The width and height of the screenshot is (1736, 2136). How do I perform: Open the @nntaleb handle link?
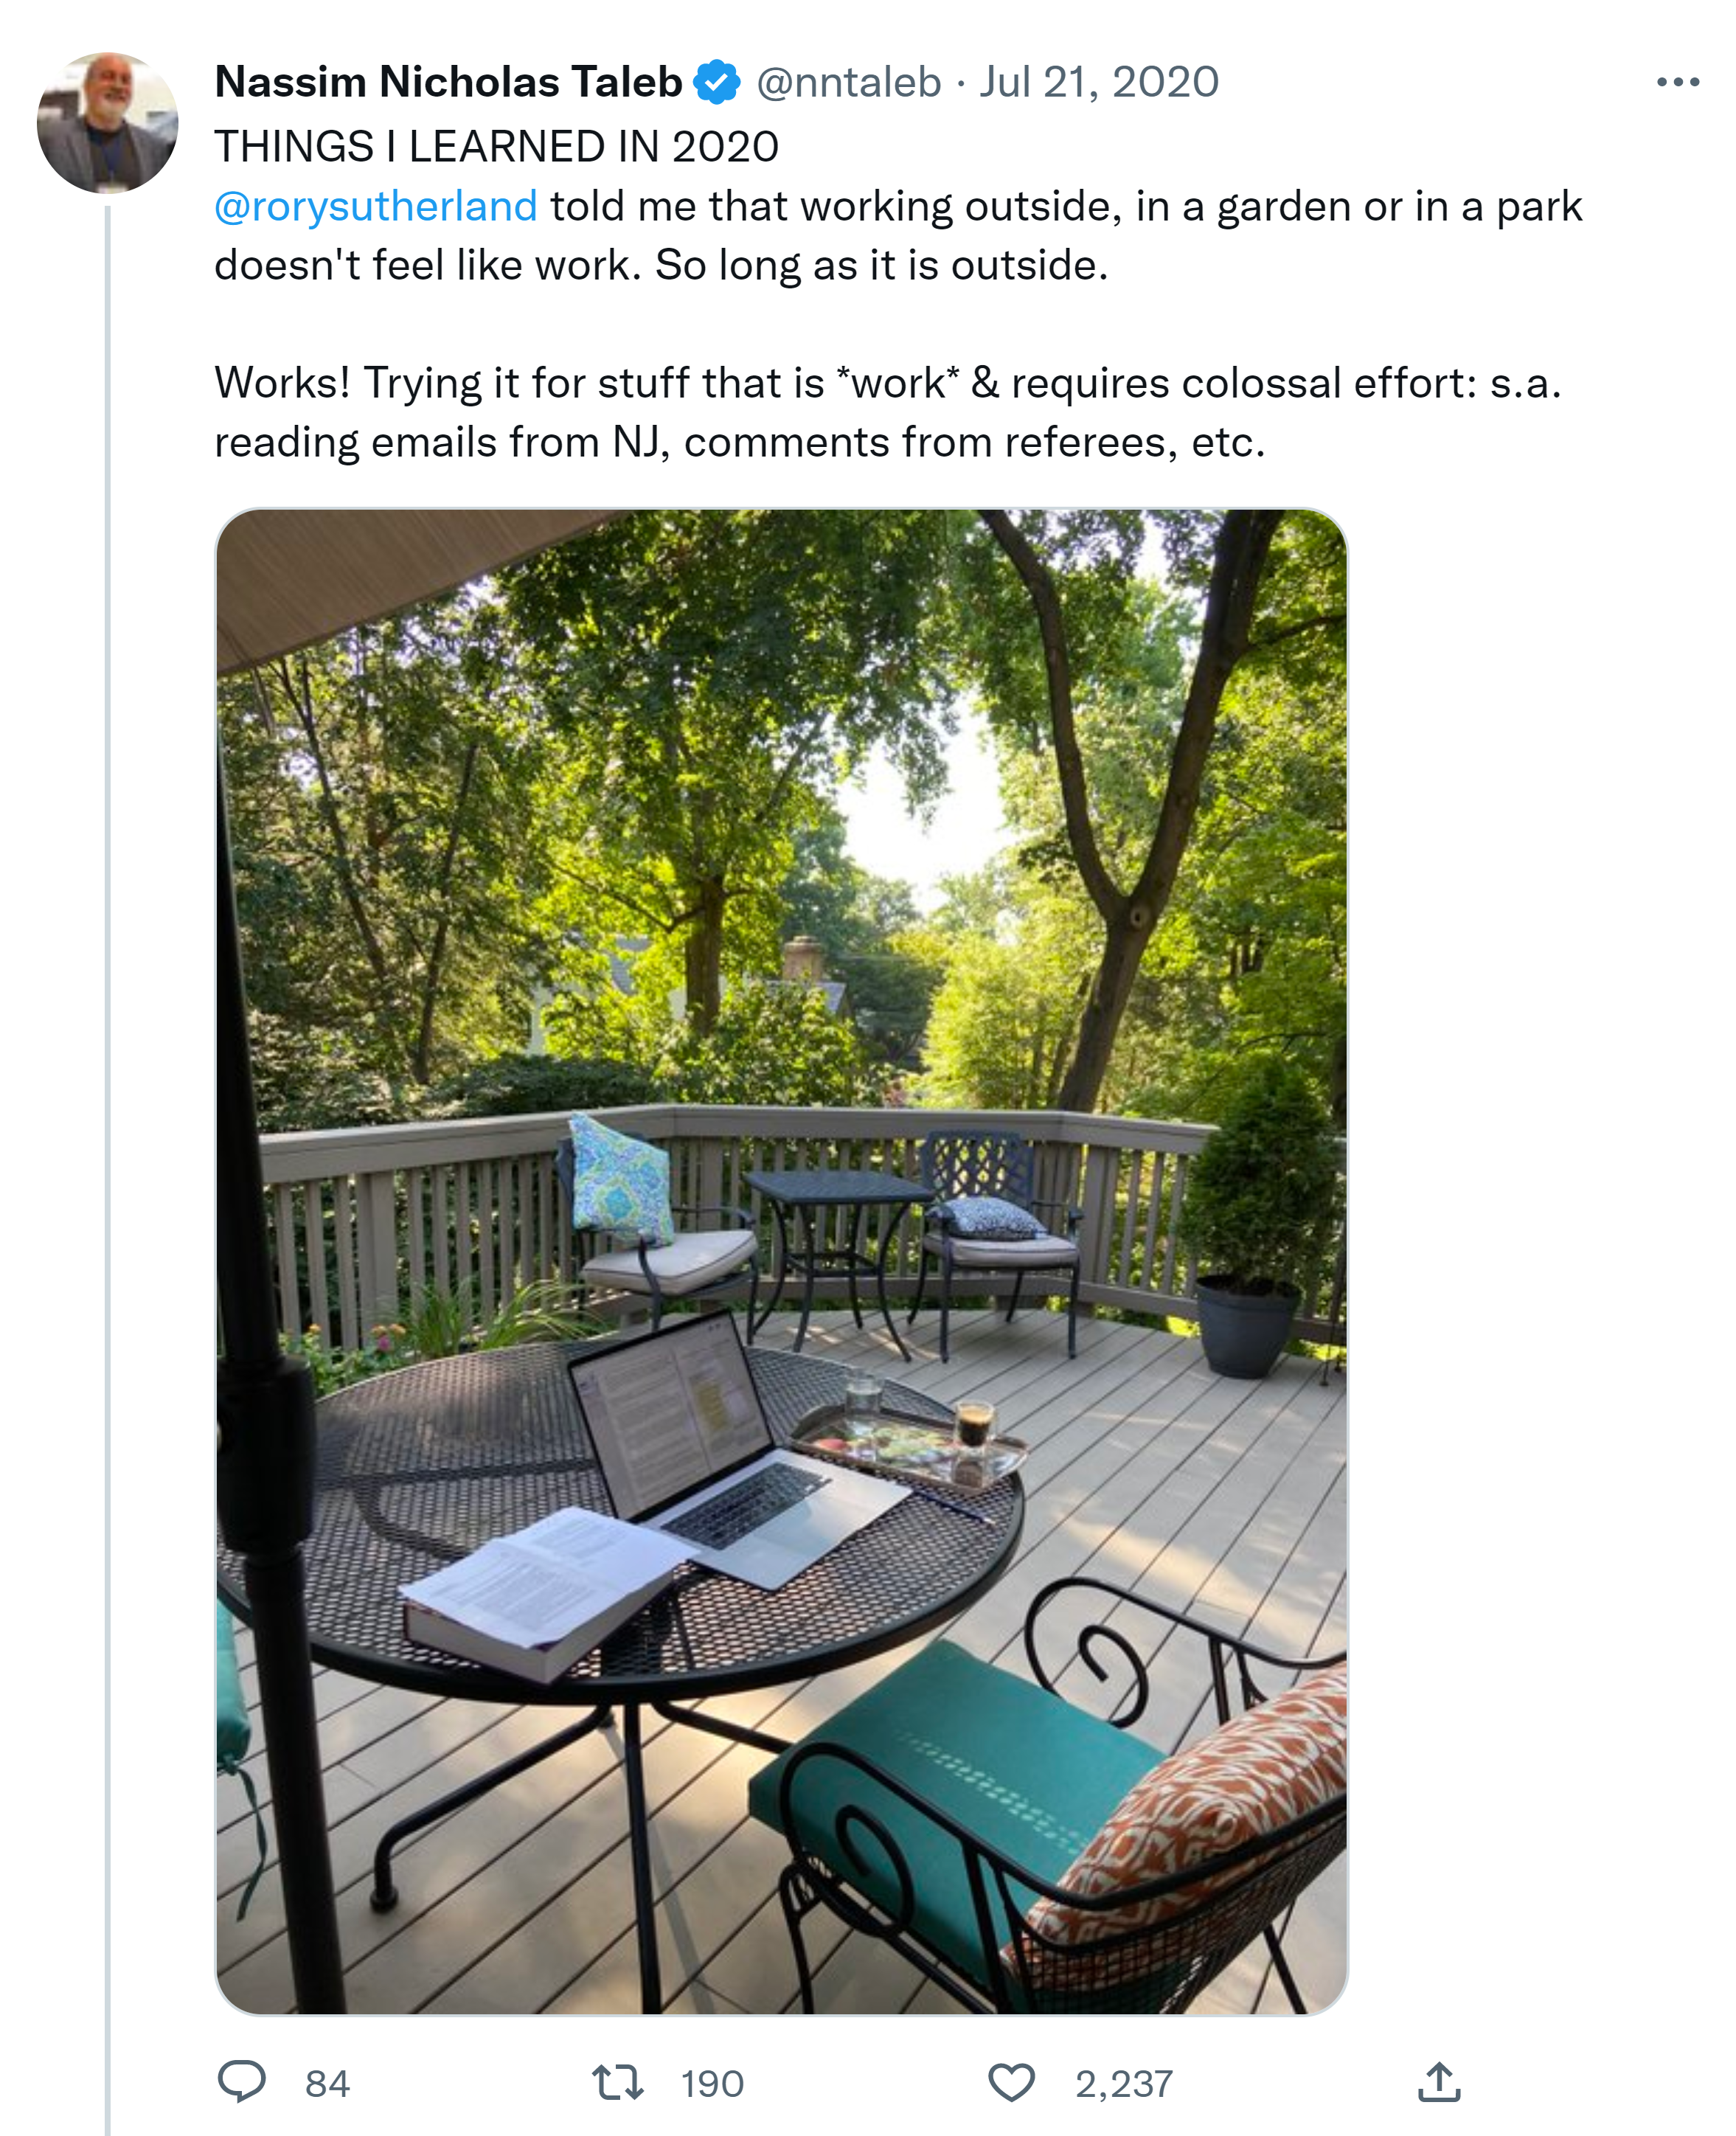pyautogui.click(x=848, y=82)
